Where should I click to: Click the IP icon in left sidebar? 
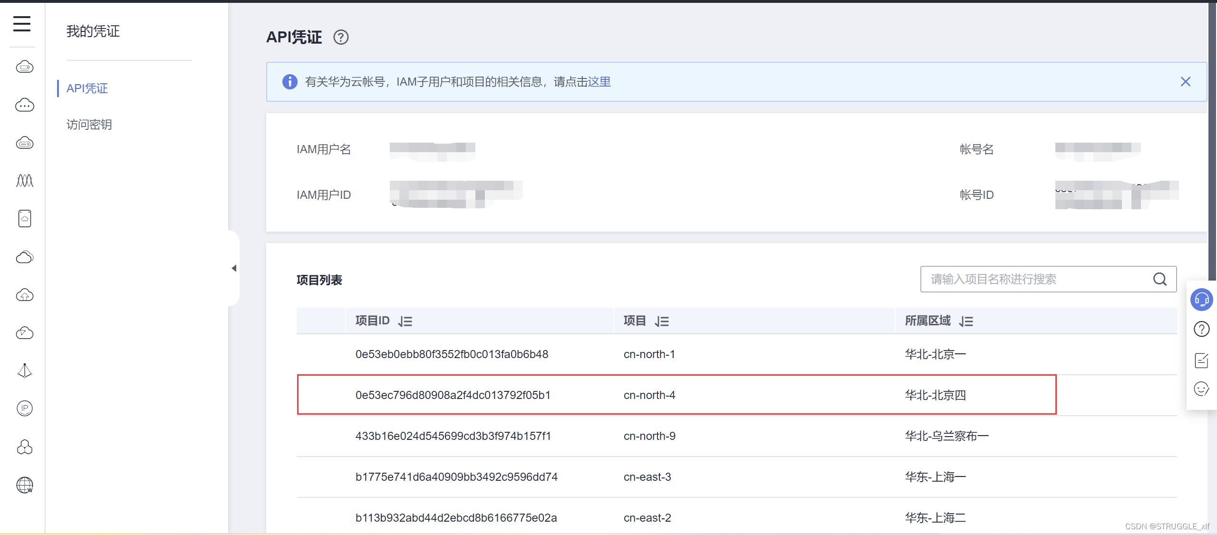(x=25, y=409)
